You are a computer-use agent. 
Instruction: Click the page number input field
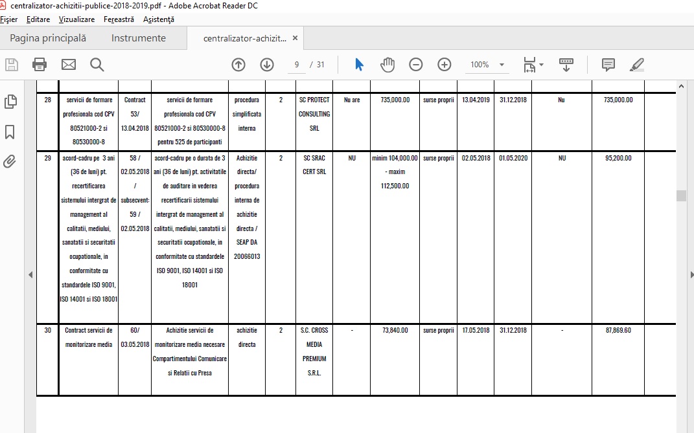[297, 65]
